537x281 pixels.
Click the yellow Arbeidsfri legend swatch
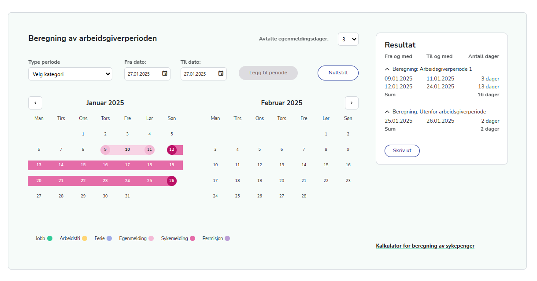[x=85, y=238]
